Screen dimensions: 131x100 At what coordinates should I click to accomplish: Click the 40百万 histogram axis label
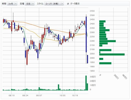[125, 77]
